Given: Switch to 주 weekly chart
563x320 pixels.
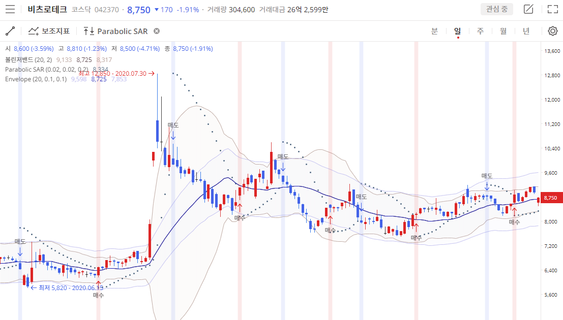Looking at the screenshot, I should point(481,31).
